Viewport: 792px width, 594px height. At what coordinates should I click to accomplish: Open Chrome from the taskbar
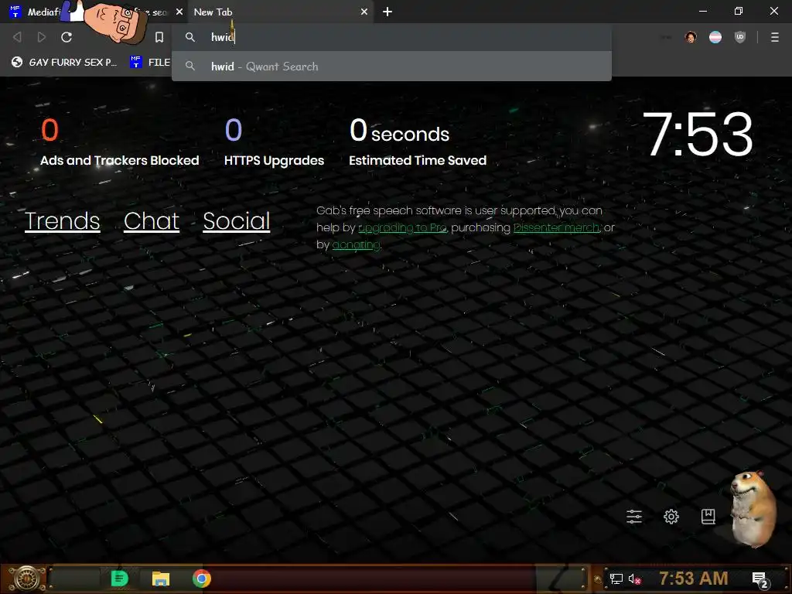click(202, 579)
